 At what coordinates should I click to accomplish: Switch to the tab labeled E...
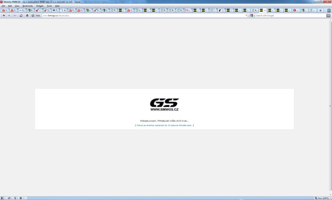click(22, 10)
